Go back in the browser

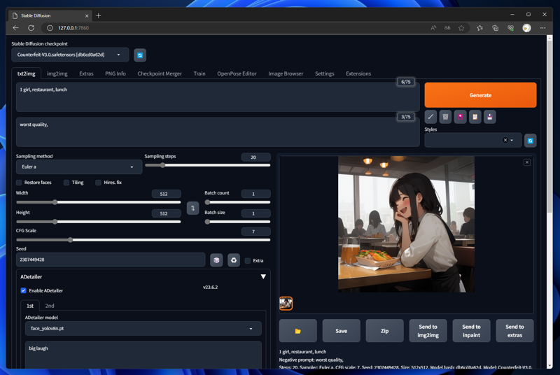point(15,28)
